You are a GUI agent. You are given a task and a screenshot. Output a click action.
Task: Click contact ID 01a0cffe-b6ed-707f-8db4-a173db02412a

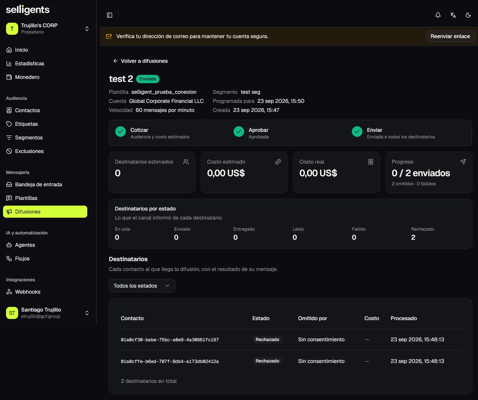coord(170,361)
